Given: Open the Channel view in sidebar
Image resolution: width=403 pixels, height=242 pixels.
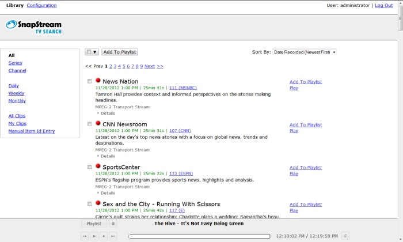Looking at the screenshot, I should pyautogui.click(x=17, y=70).
